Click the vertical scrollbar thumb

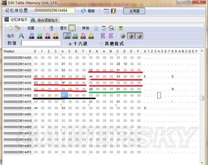pyautogui.click(x=202, y=98)
